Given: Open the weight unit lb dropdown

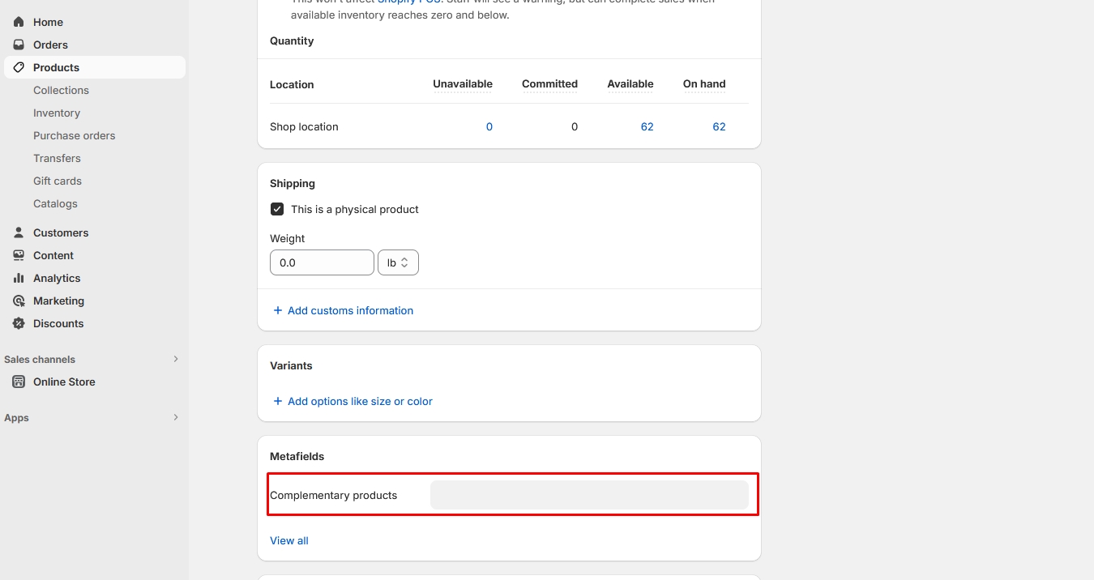Looking at the screenshot, I should pyautogui.click(x=398, y=262).
